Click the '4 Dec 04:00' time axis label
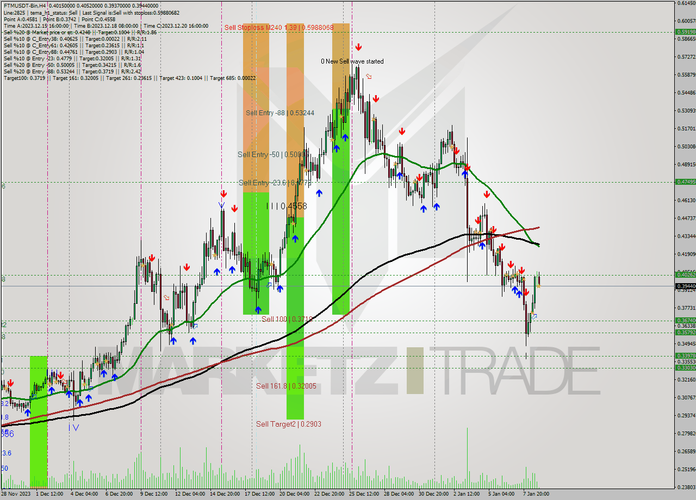The height and width of the screenshot is (500, 696). click(84, 495)
